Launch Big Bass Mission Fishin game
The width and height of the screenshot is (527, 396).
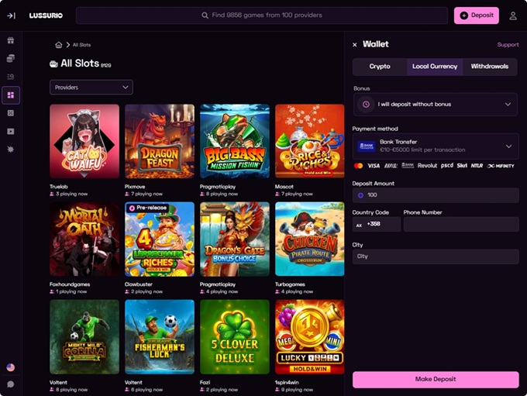(235, 141)
